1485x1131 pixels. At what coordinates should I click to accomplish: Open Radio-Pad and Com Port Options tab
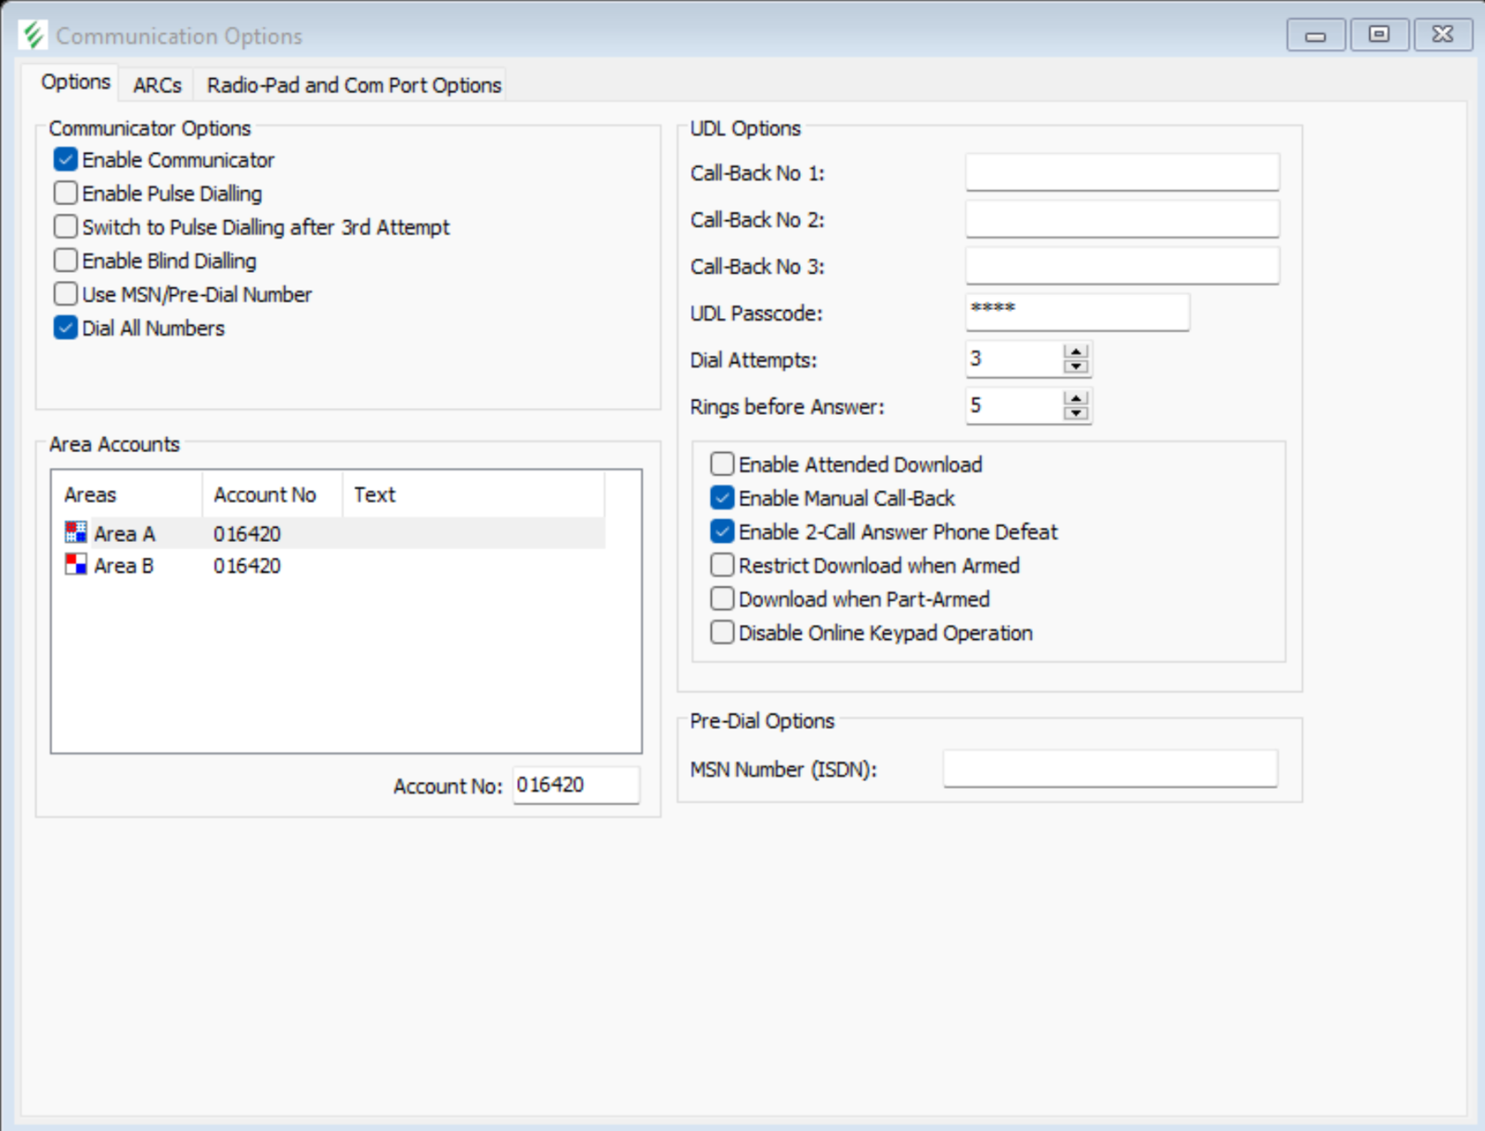pos(354,85)
